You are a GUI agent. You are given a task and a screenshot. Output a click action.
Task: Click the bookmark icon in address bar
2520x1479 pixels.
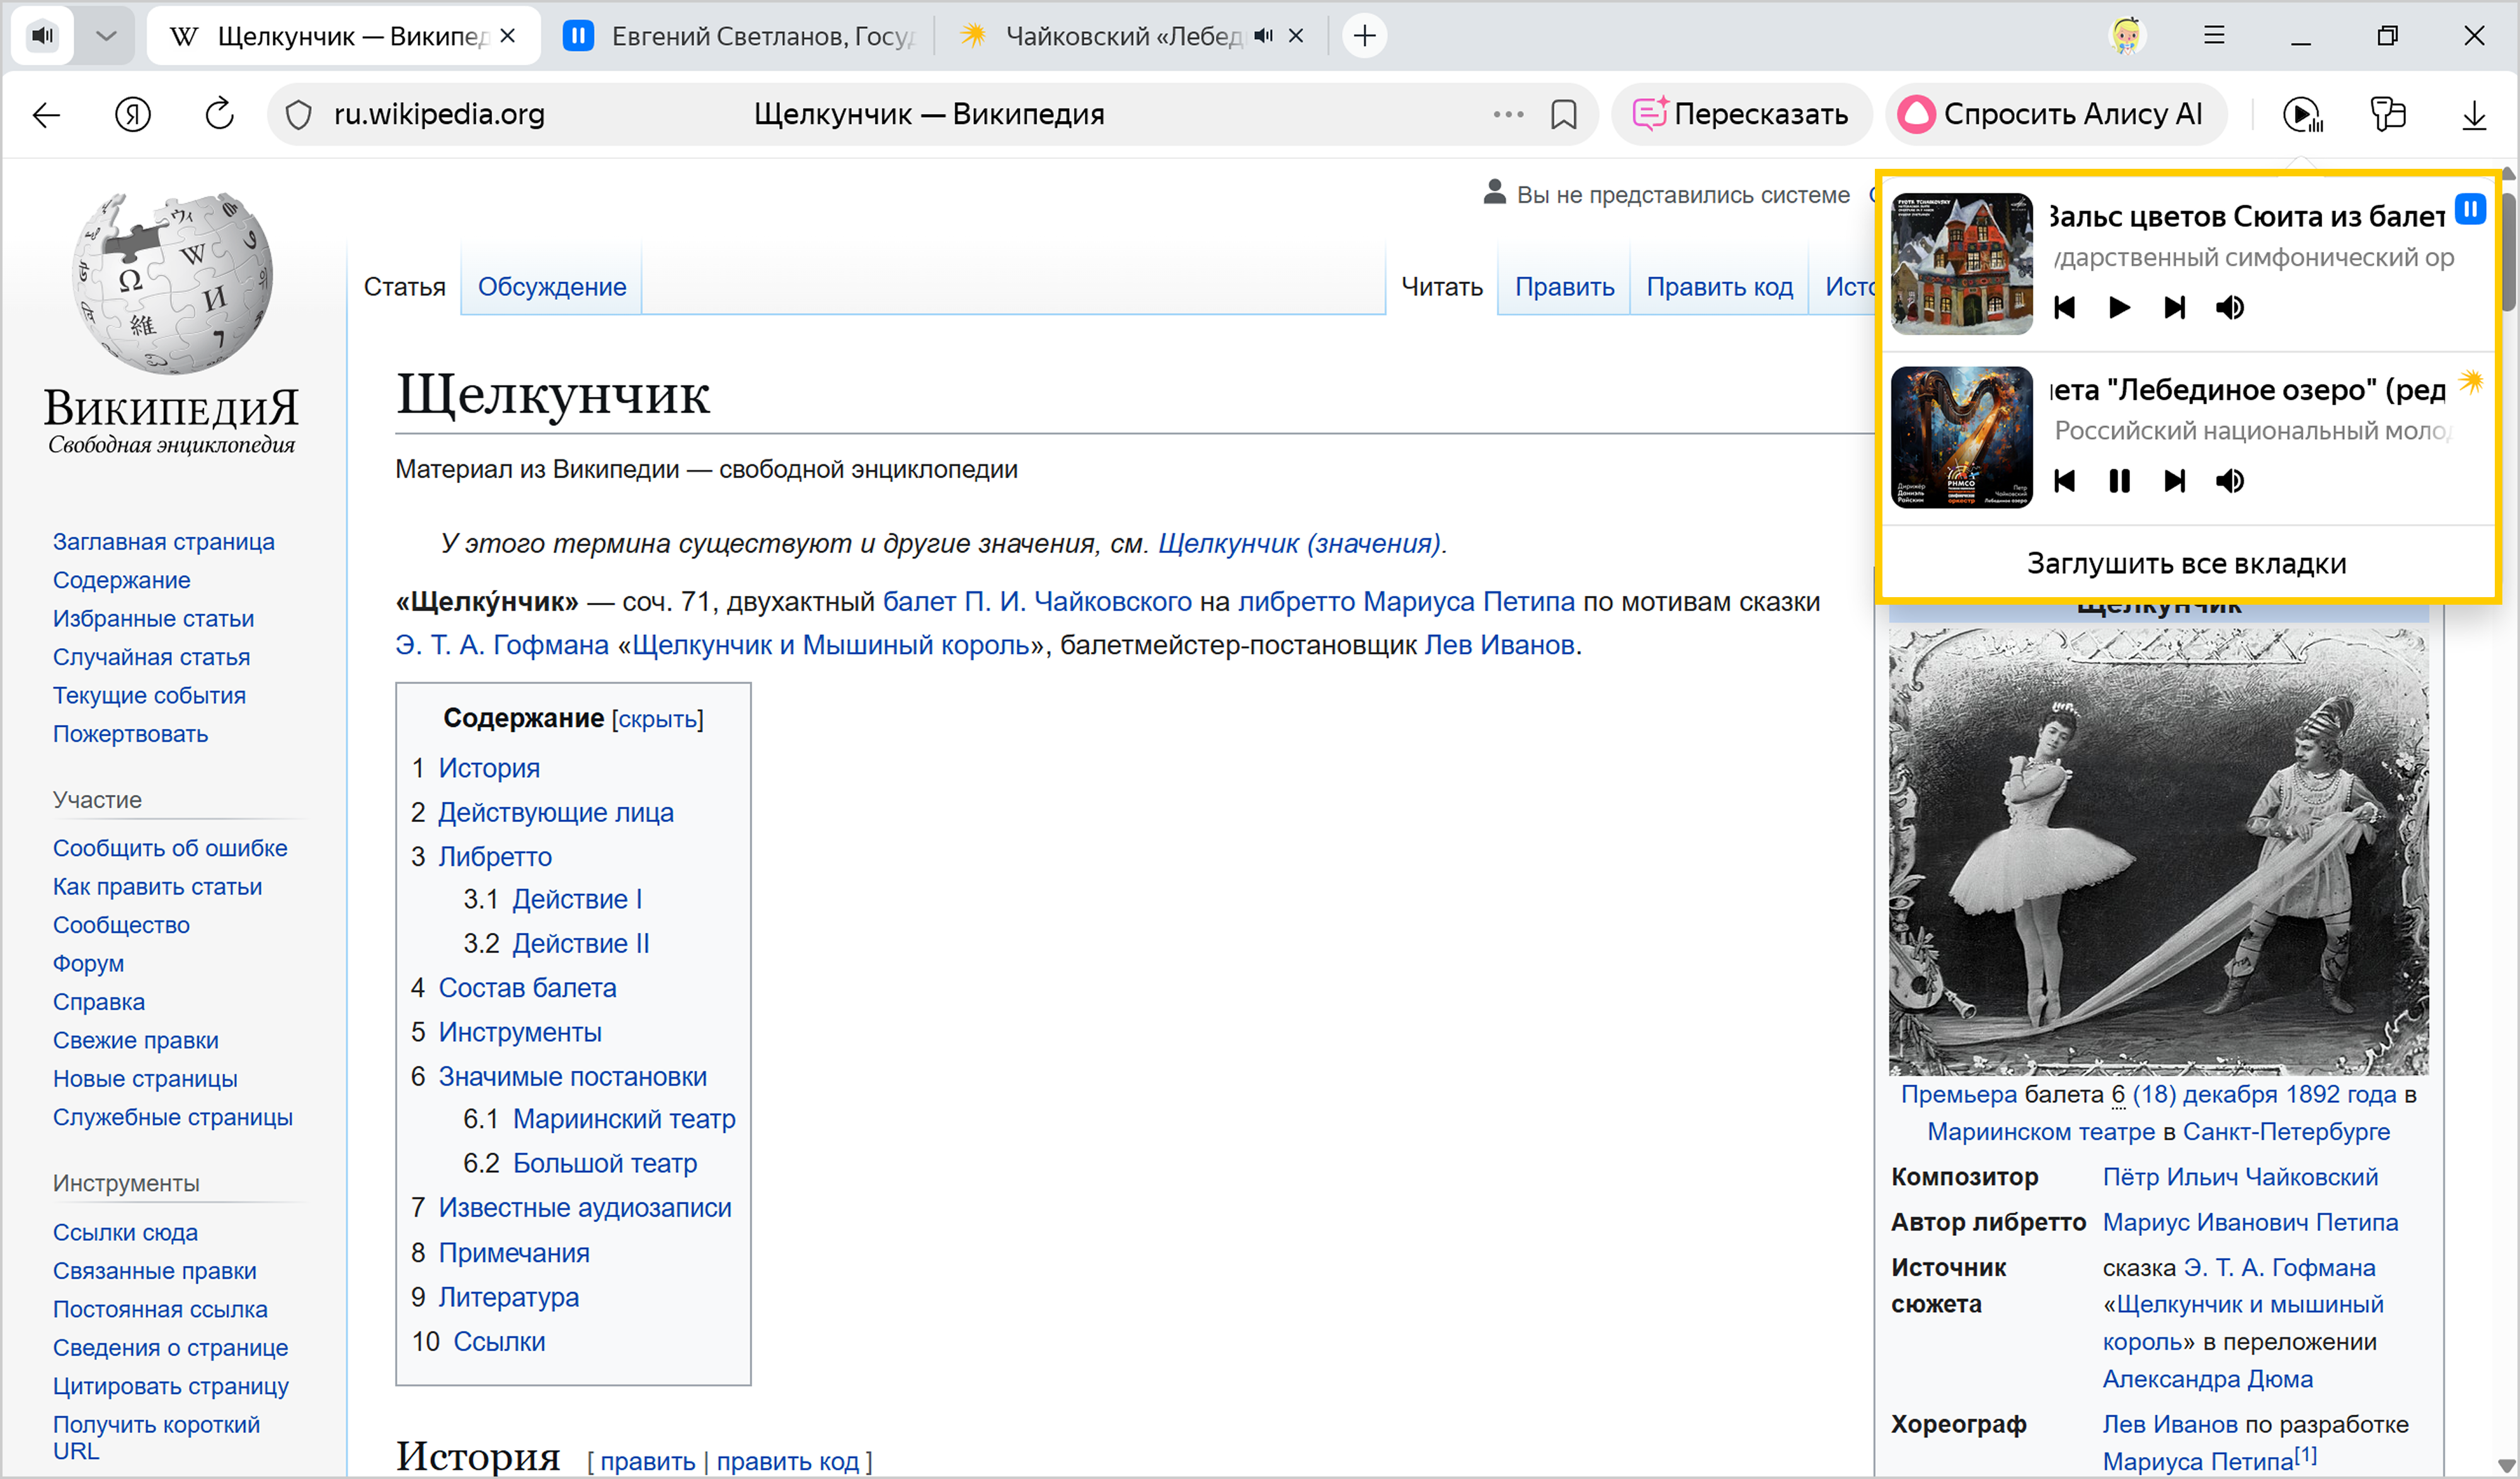pyautogui.click(x=1564, y=115)
